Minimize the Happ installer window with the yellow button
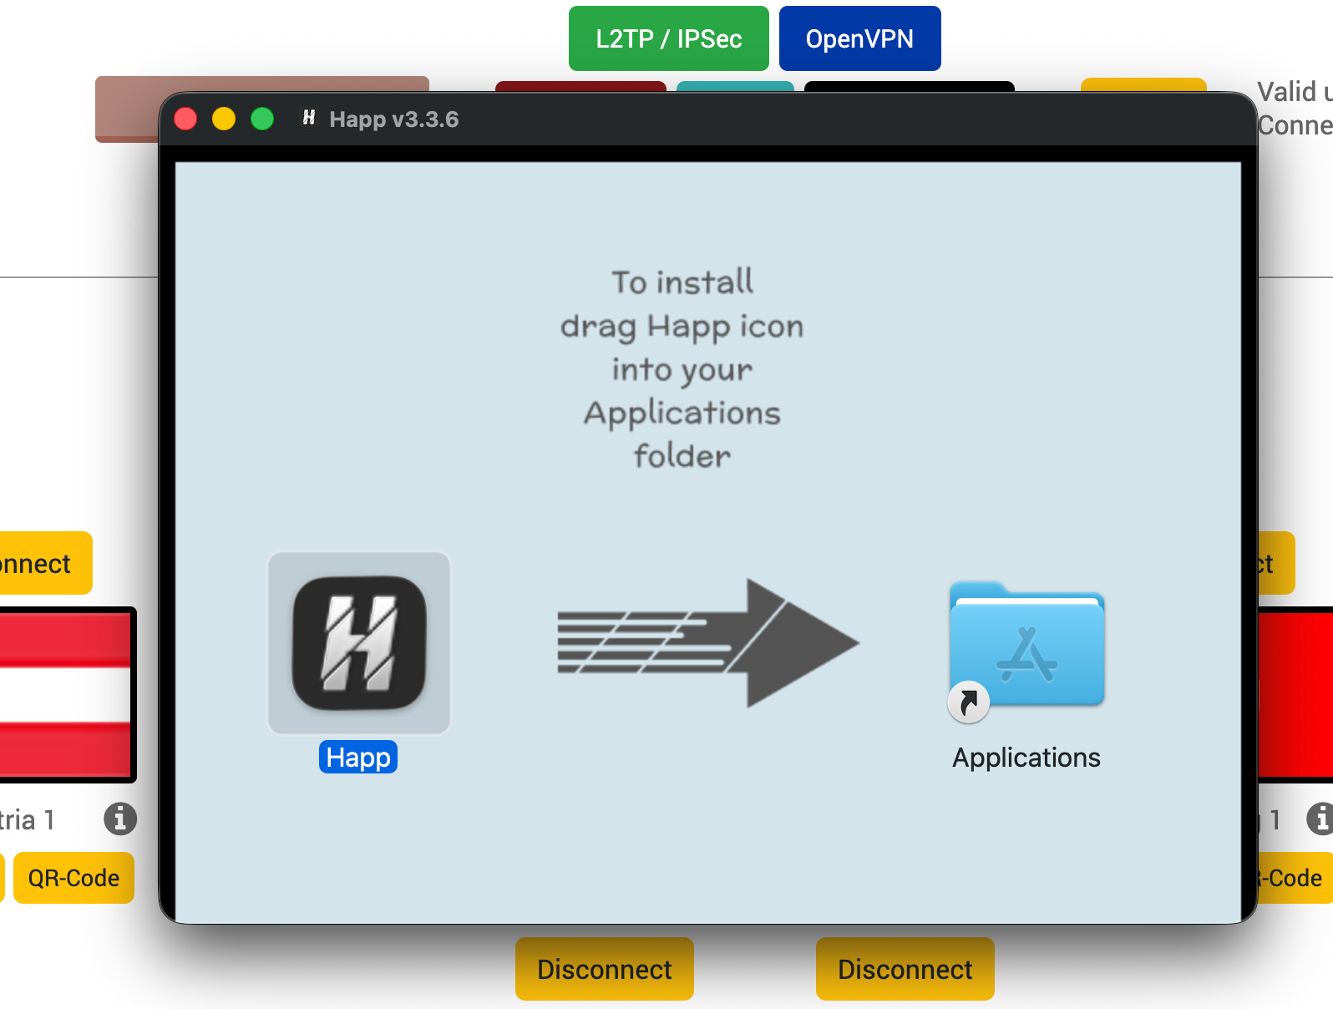Screen dimensions: 1333x1009 click(224, 119)
